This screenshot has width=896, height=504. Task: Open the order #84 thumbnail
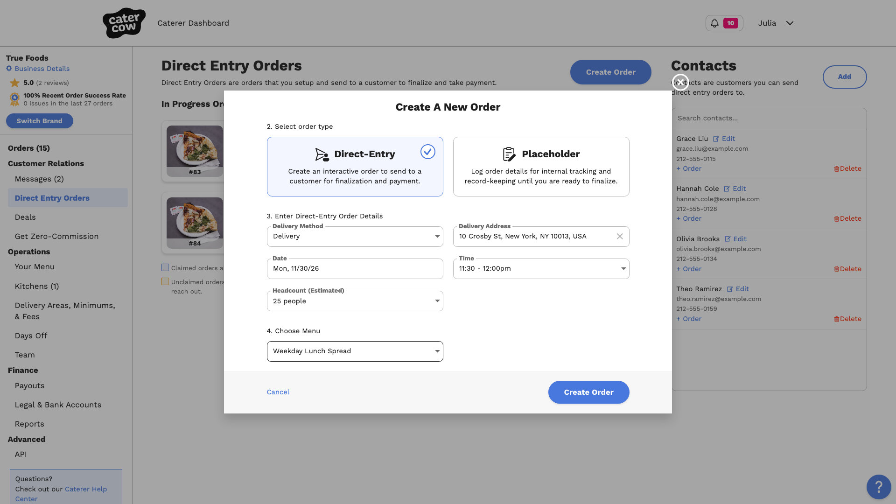pyautogui.click(x=195, y=223)
